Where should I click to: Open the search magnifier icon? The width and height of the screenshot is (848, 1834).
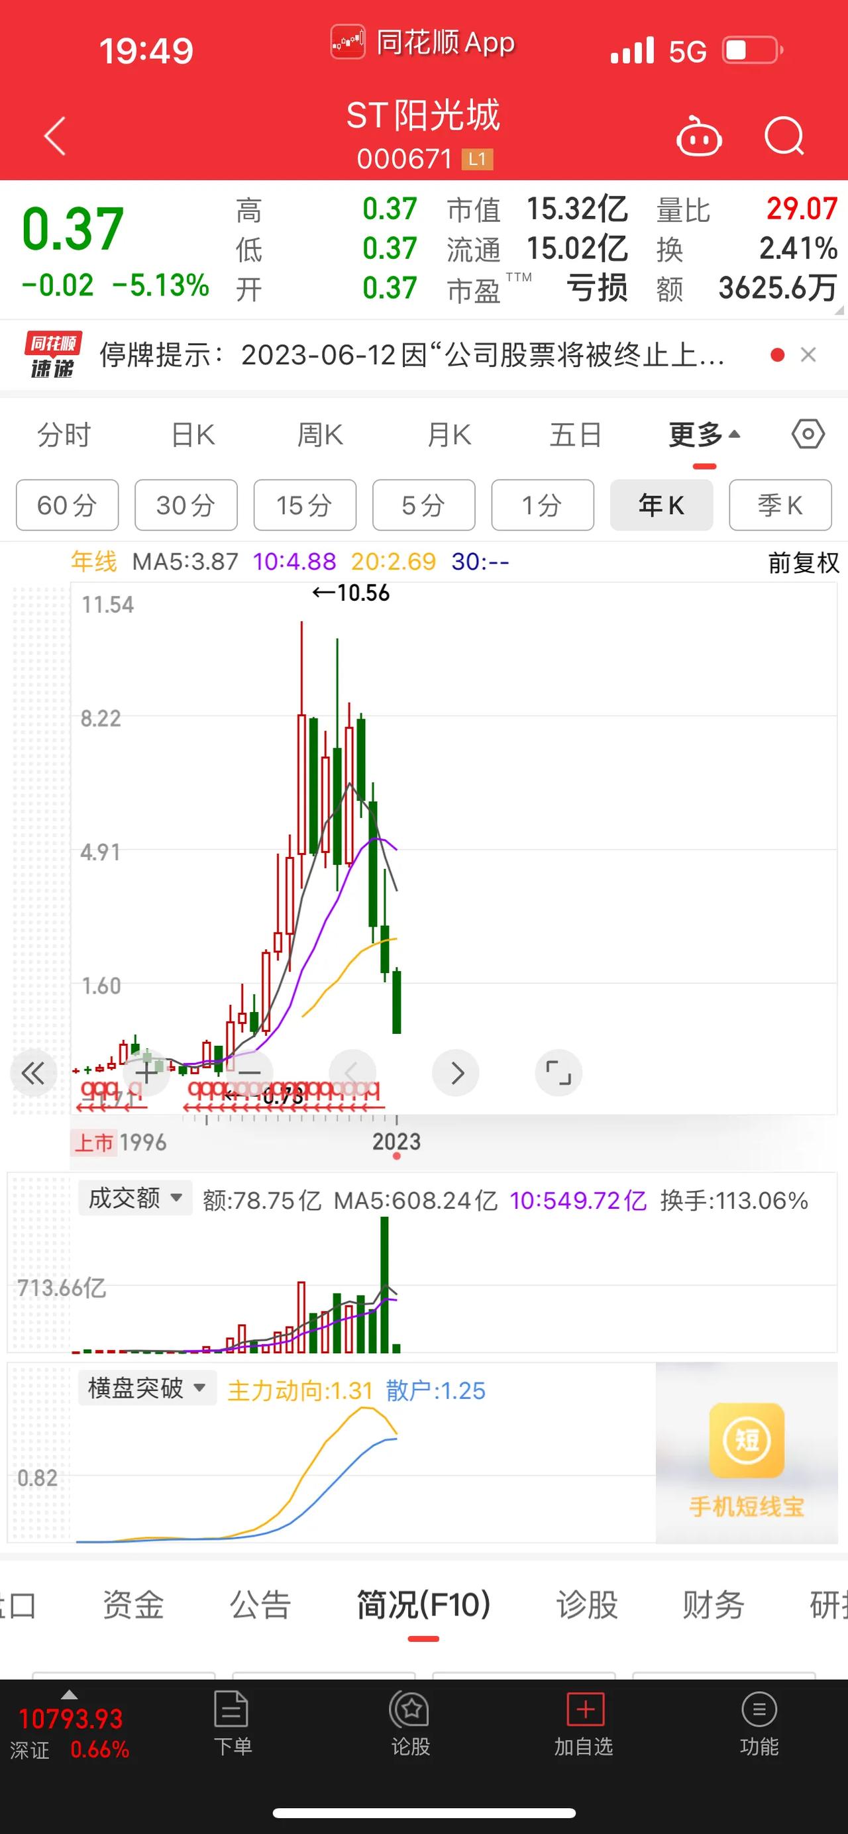(x=784, y=135)
